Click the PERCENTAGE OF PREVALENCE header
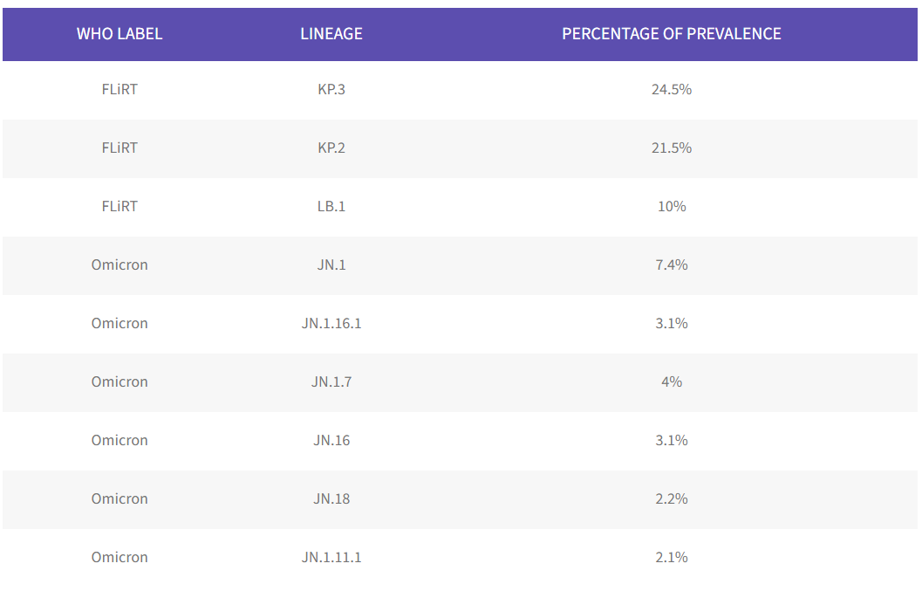This screenshot has height=591, width=922. point(672,34)
